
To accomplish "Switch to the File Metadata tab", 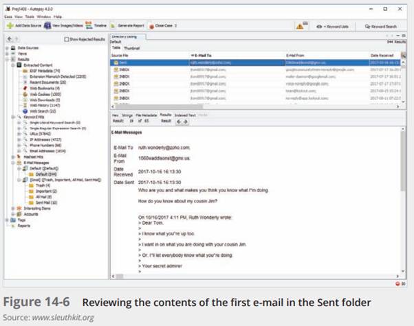I will 146,115.
